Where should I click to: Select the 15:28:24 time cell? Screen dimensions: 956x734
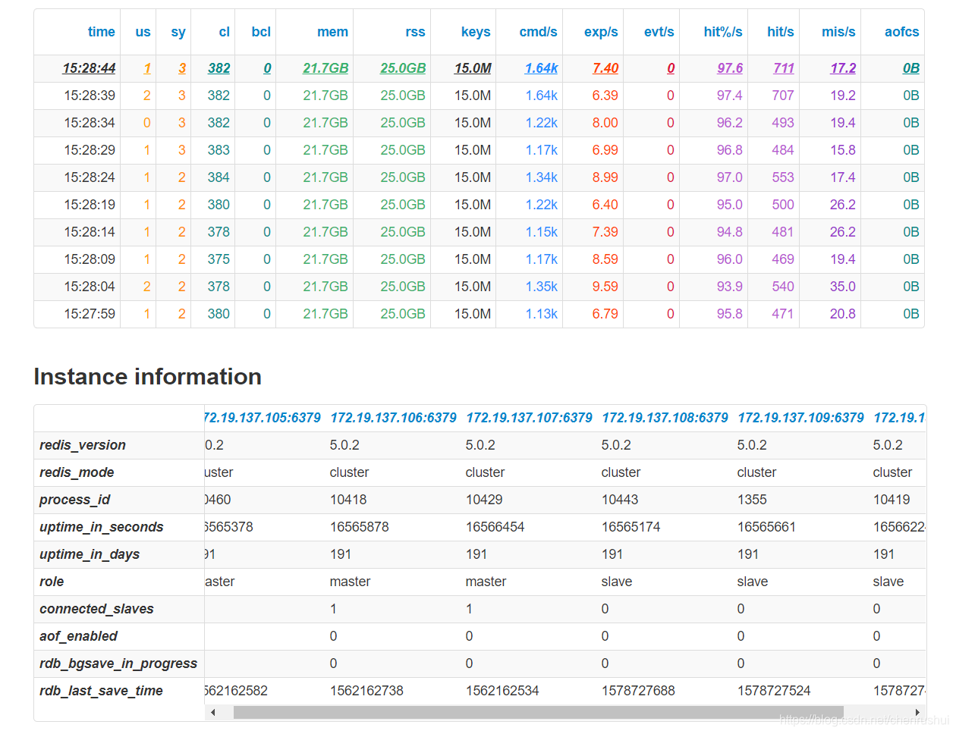pos(90,177)
